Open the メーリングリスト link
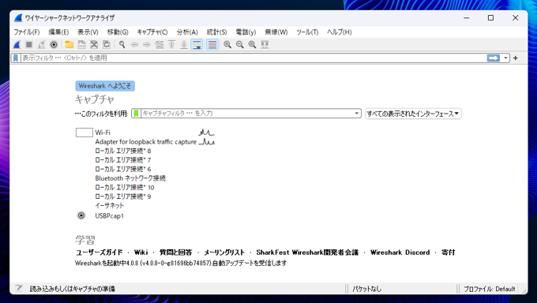The image size is (537, 303). click(x=224, y=252)
